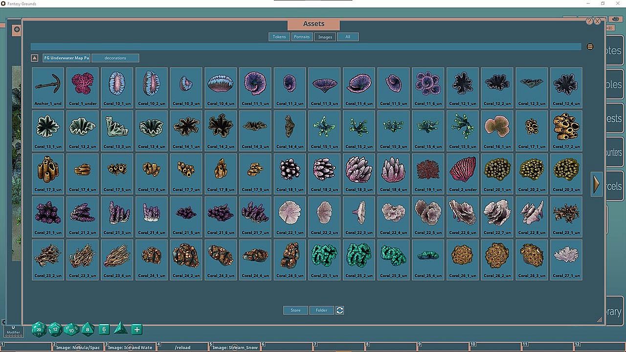The image size is (626, 352).
Task: Select the Coral_20_1 thumbnail
Action: click(x=497, y=174)
